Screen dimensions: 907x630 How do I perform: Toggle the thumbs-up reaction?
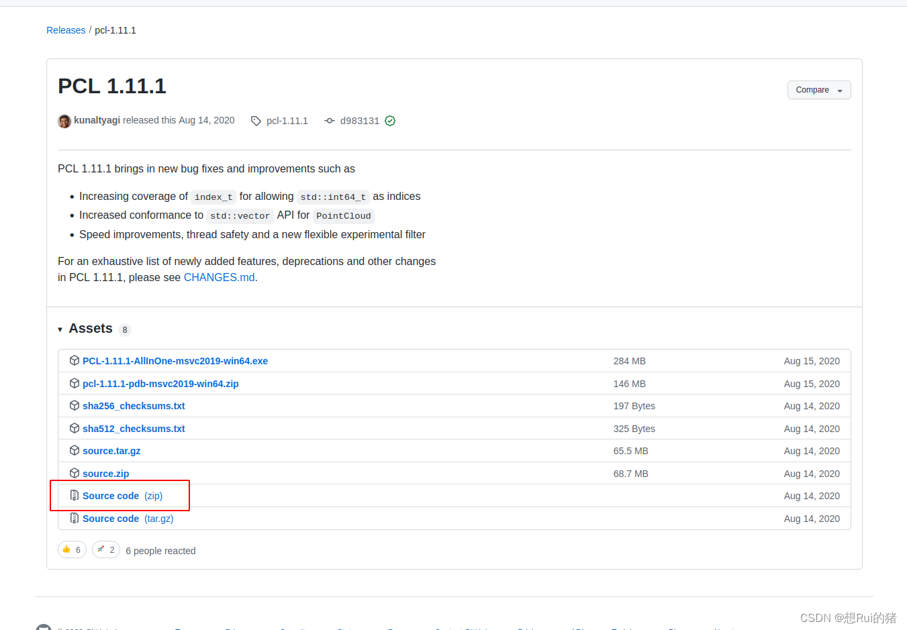(x=72, y=549)
